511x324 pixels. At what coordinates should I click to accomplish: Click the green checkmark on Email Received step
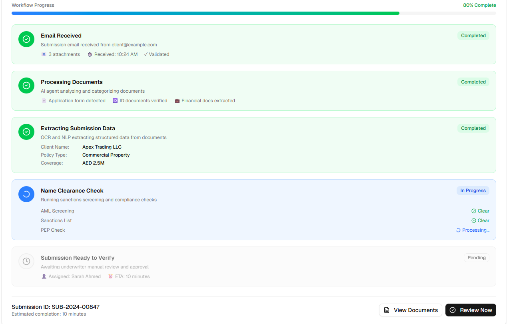pos(26,39)
